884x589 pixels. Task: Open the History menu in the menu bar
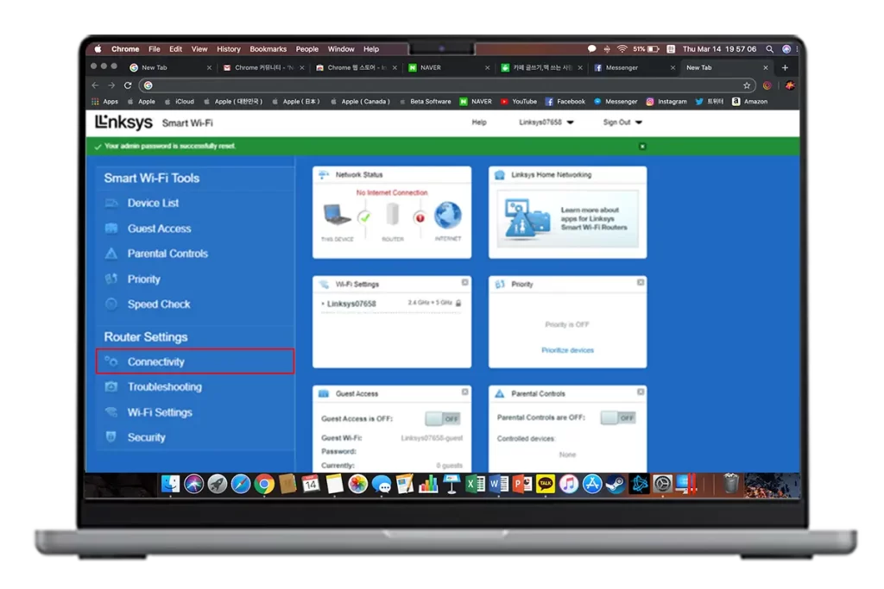click(x=228, y=49)
